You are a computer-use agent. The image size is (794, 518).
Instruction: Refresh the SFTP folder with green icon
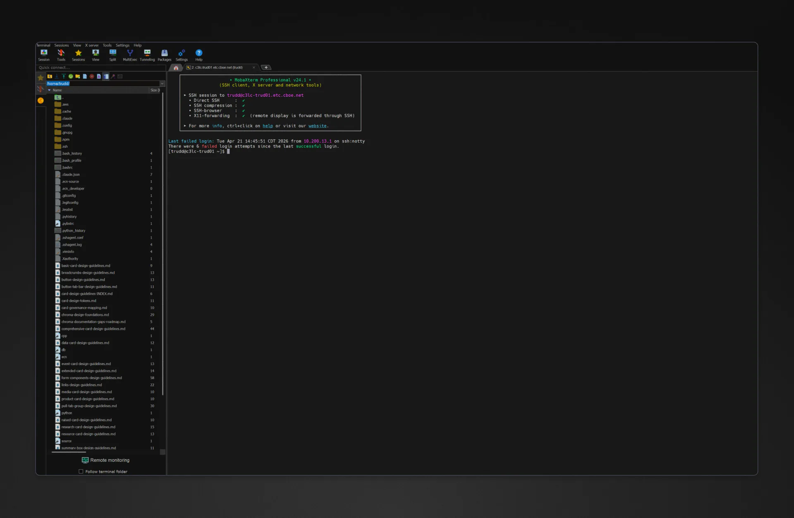tap(71, 76)
